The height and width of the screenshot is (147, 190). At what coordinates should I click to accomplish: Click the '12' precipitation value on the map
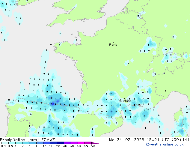click(x=51, y=104)
